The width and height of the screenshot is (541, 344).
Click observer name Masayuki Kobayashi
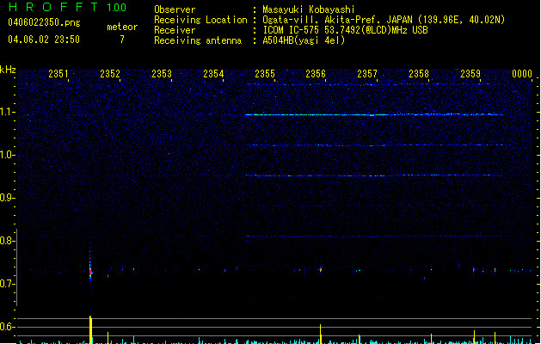[309, 9]
